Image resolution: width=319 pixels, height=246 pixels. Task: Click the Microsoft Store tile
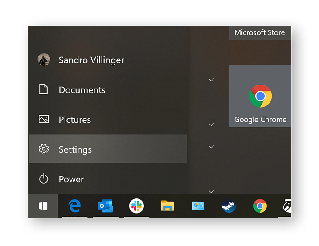(260, 33)
